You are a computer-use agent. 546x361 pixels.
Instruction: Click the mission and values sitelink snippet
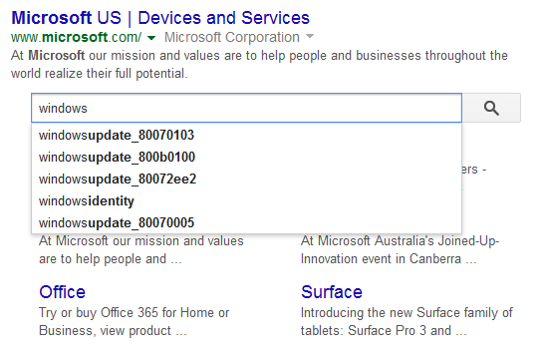point(141,250)
